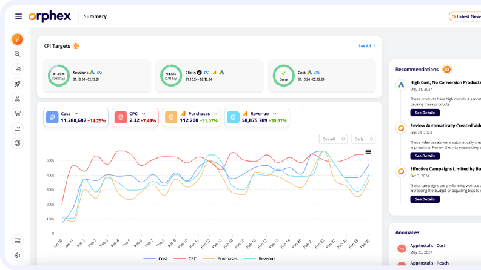Viewport: 481px width, 270px height.
Task: Toggle CPC series in chart legend
Action: tap(185, 258)
